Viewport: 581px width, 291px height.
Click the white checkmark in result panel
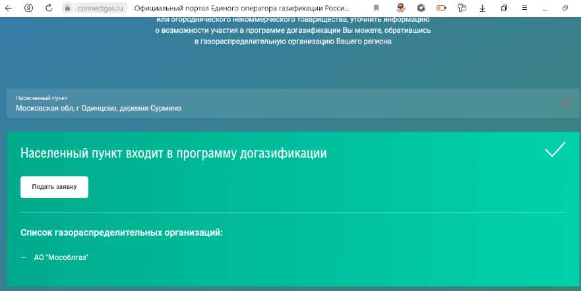[x=555, y=149]
